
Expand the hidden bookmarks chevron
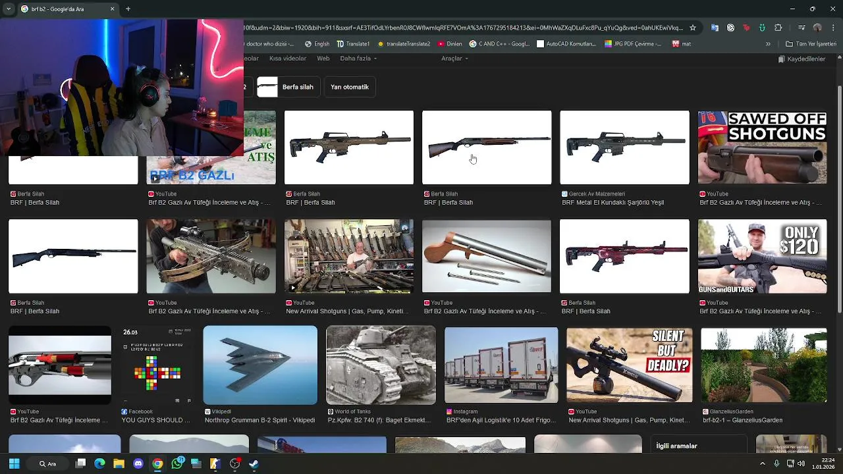[768, 44]
